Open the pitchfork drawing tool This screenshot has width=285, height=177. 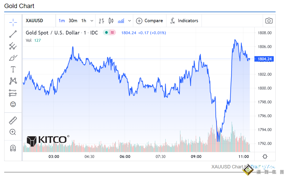[13, 46]
